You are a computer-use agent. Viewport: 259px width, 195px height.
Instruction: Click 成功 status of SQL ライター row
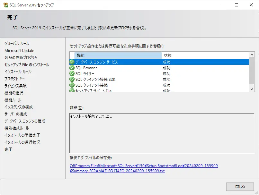tap(166, 74)
